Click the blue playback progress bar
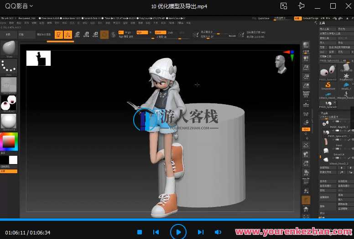 coord(177,219)
